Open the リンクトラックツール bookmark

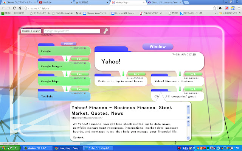click(x=40, y=13)
